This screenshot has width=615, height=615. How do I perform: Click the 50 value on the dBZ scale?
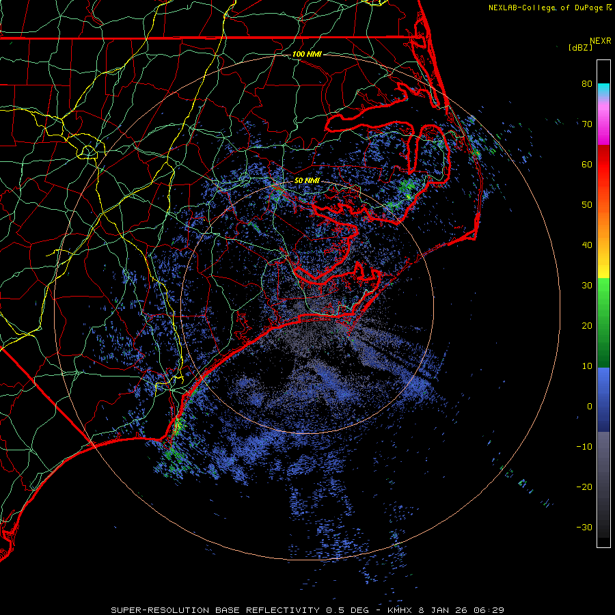tap(587, 205)
